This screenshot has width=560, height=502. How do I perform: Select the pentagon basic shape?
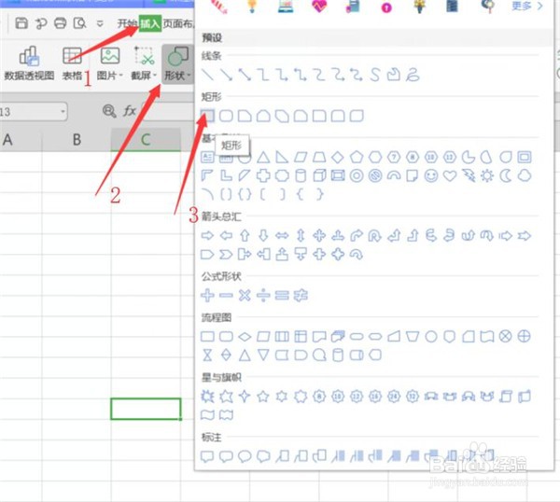pos(357,157)
